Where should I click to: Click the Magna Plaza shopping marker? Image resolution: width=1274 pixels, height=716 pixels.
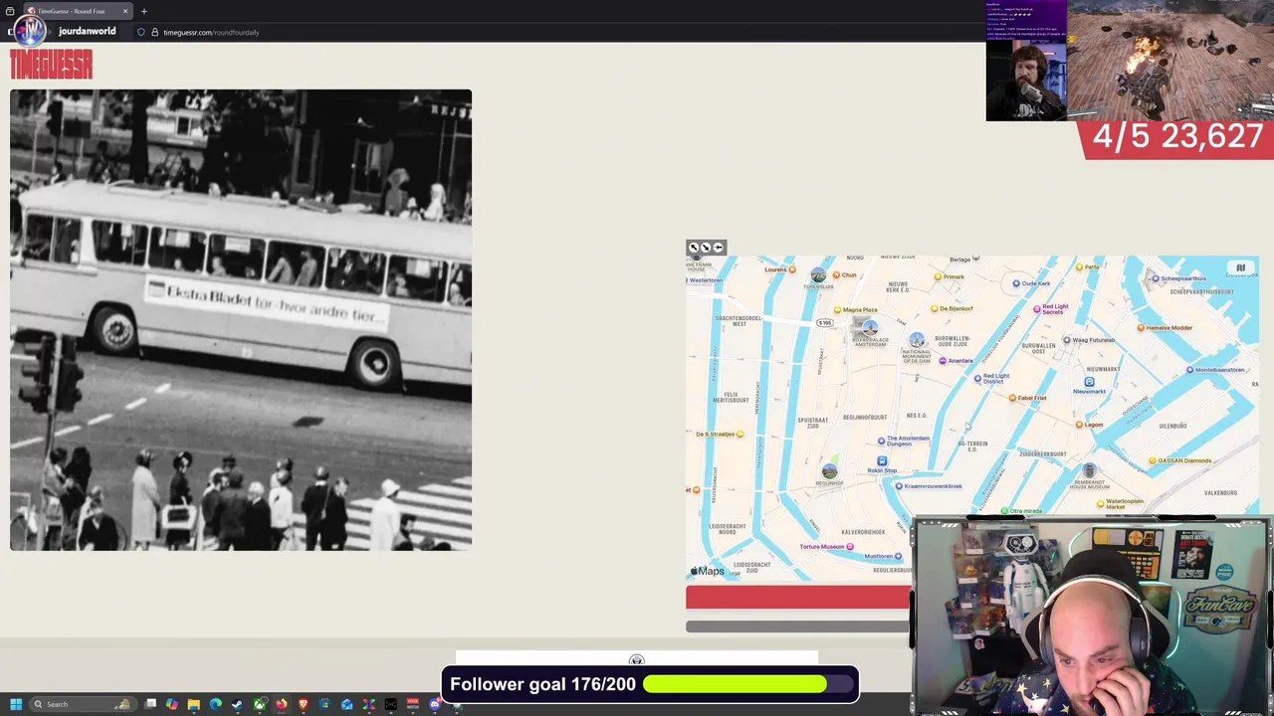(837, 310)
